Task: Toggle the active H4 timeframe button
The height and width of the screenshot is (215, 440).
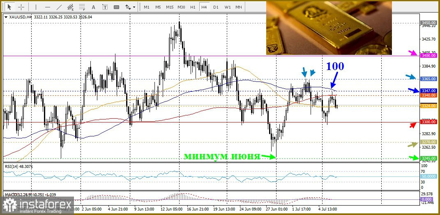Action: tap(204, 7)
